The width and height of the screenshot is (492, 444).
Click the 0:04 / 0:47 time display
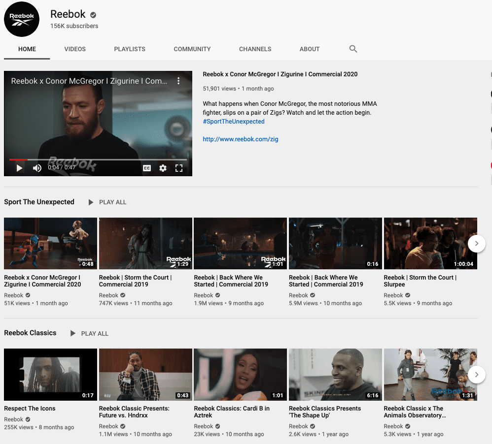(62, 168)
